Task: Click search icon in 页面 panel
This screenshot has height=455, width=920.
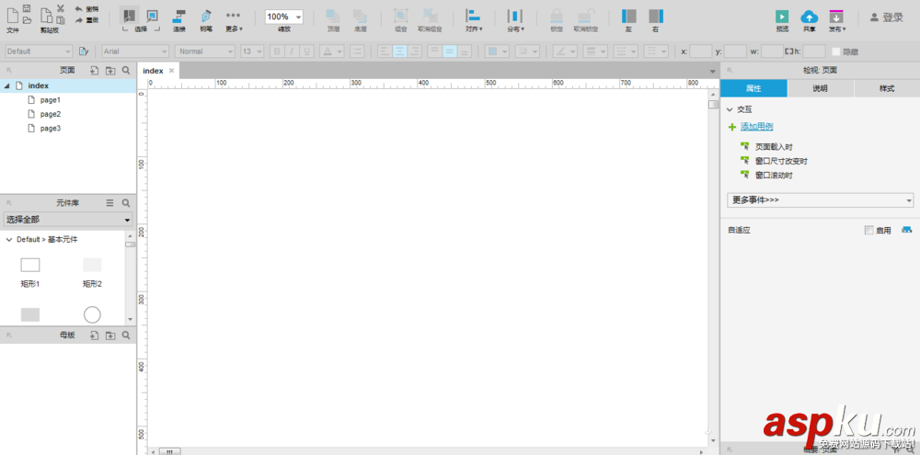Action: [125, 71]
